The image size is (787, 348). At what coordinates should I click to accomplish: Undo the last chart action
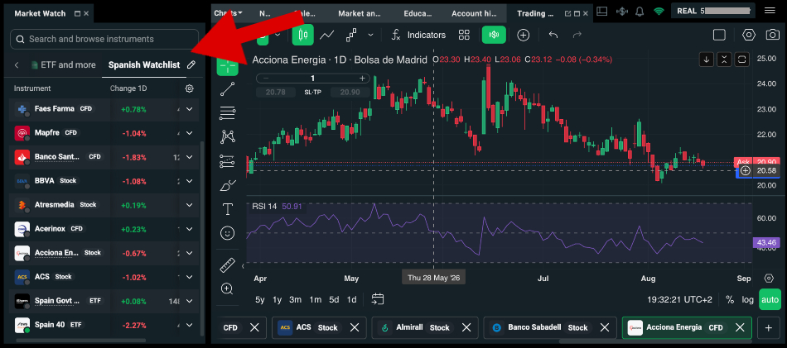tap(553, 35)
